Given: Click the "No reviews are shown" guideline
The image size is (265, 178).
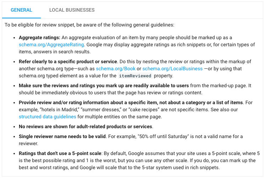Looking at the screenshot, I should tap(86, 126).
